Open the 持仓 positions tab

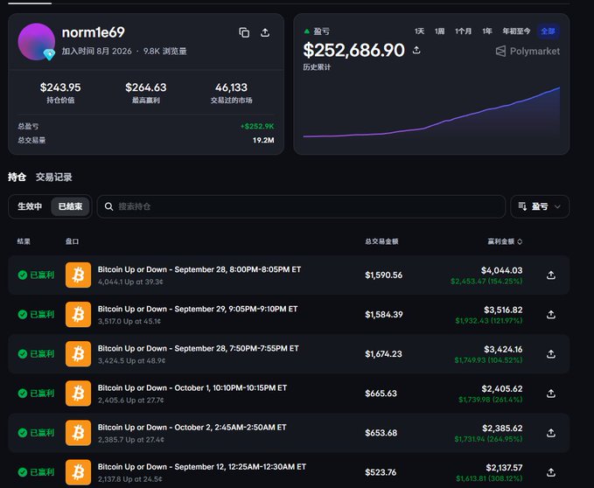(17, 177)
